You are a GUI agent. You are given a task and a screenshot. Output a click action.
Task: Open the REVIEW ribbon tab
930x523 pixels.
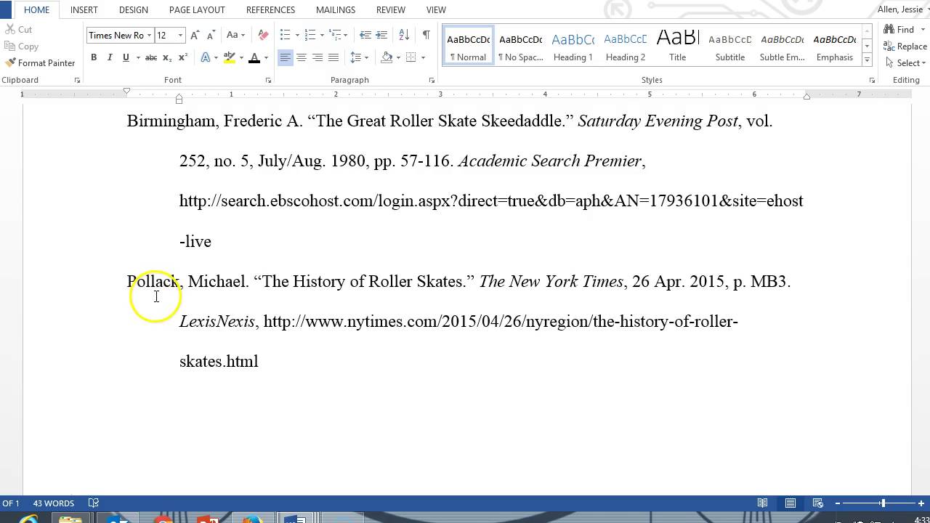click(391, 9)
